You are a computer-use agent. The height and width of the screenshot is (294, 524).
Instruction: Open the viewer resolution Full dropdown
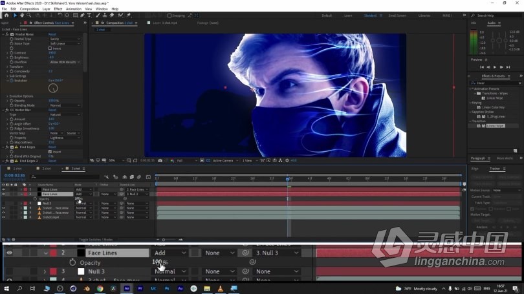point(187,160)
